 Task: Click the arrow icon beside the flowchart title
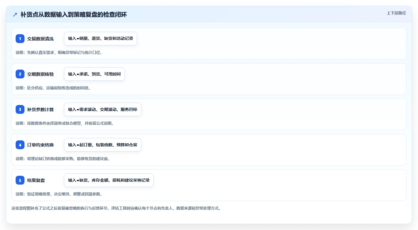tap(15, 14)
